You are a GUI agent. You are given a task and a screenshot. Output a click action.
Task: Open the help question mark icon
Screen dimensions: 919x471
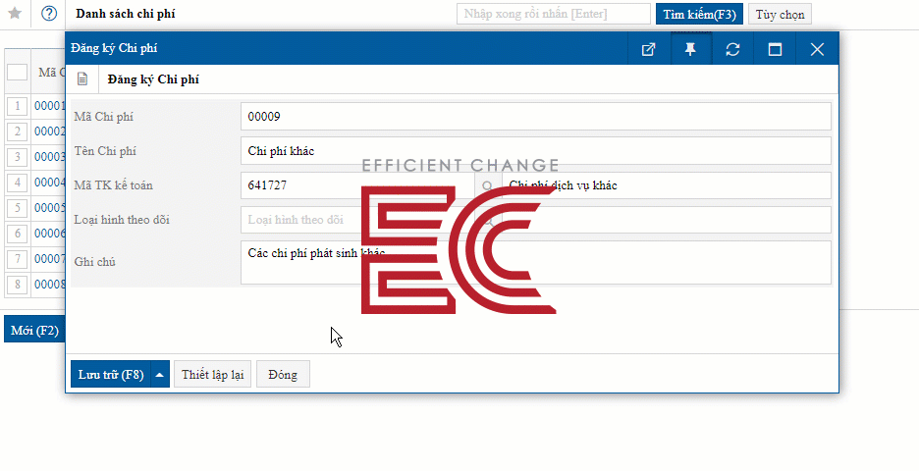click(49, 14)
